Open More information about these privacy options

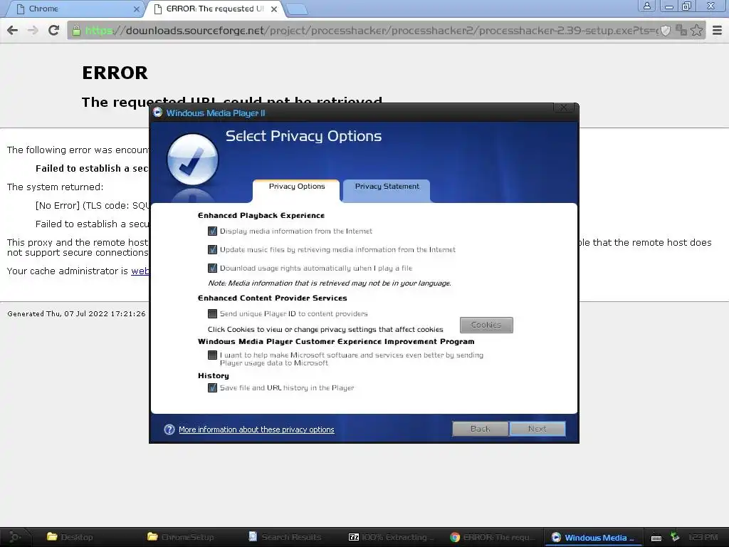click(256, 429)
